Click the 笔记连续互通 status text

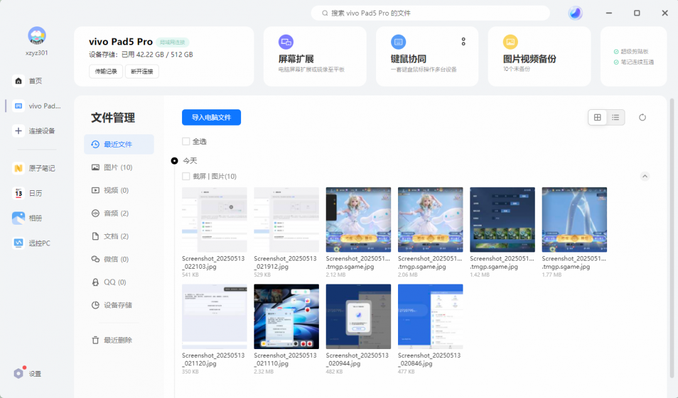pyautogui.click(x=637, y=62)
